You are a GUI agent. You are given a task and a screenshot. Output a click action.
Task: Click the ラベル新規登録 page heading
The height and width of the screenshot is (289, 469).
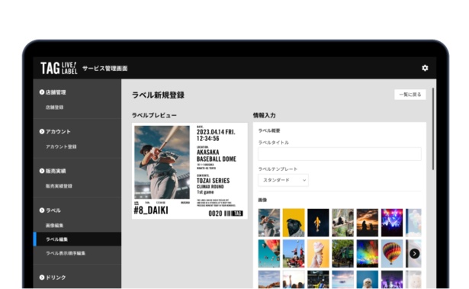click(158, 95)
